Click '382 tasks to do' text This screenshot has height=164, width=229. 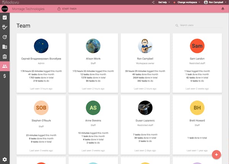(145, 81)
